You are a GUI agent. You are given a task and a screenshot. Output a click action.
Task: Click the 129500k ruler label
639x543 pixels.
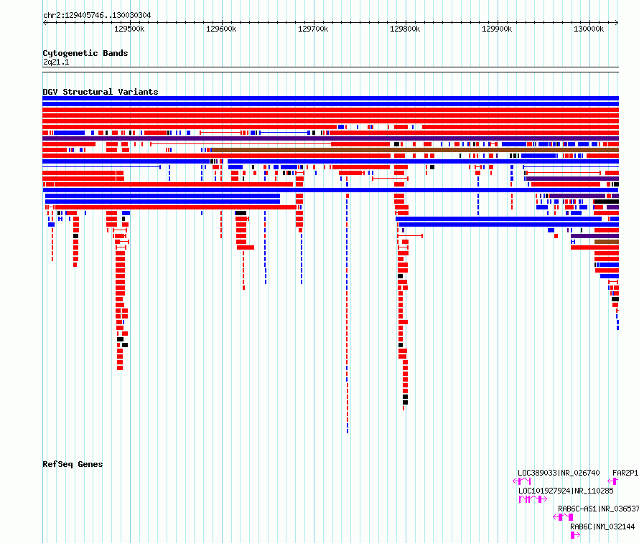[x=129, y=29]
